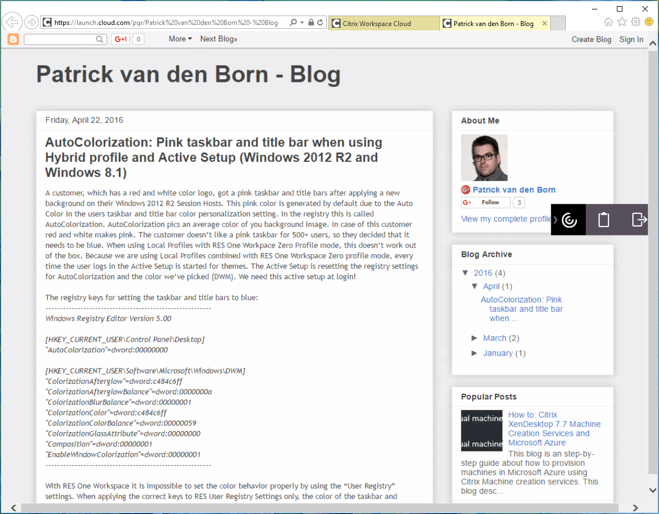This screenshot has height=514, width=659.
Task: Open Favorites with the star icon
Action: coord(622,22)
